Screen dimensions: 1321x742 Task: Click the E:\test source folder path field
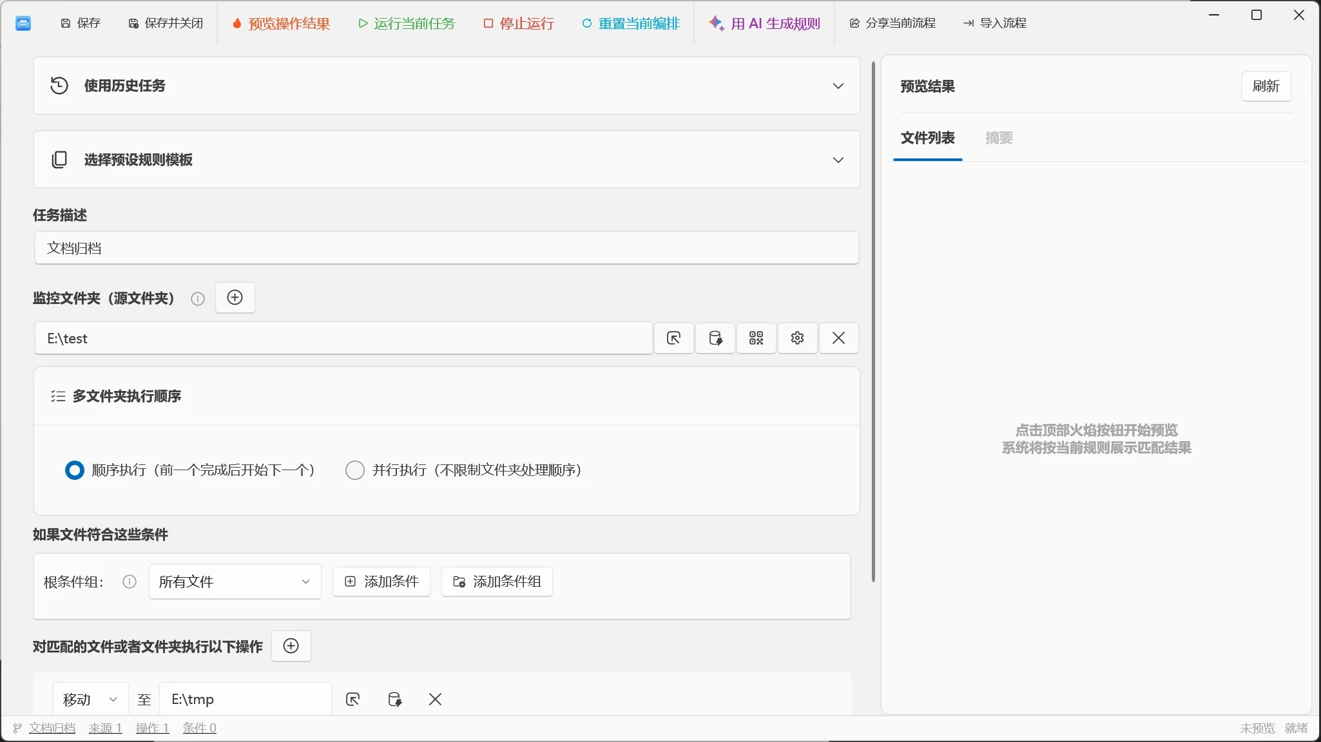(x=343, y=338)
